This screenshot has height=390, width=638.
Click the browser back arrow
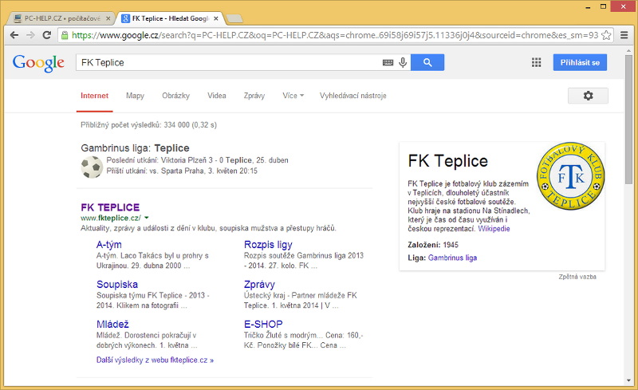(x=14, y=35)
